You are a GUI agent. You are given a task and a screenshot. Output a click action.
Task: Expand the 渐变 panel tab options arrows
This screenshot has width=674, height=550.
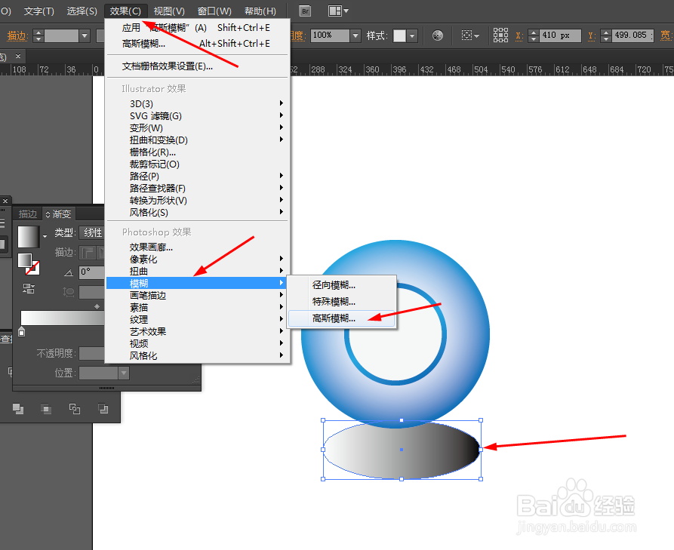point(48,214)
